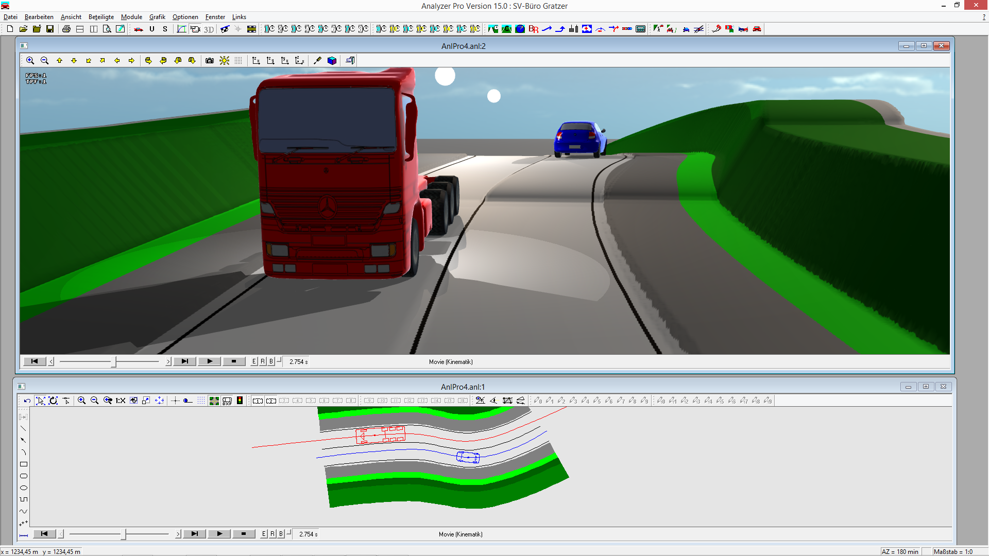Select the blue 3D cube icon
The width and height of the screenshot is (989, 556).
coord(332,60)
